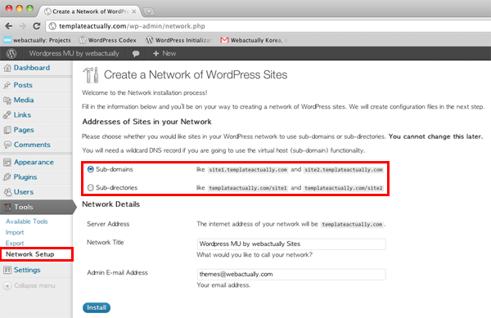Go to Available Tools submenu
Image resolution: width=491 pixels, height=318 pixels.
(x=27, y=222)
